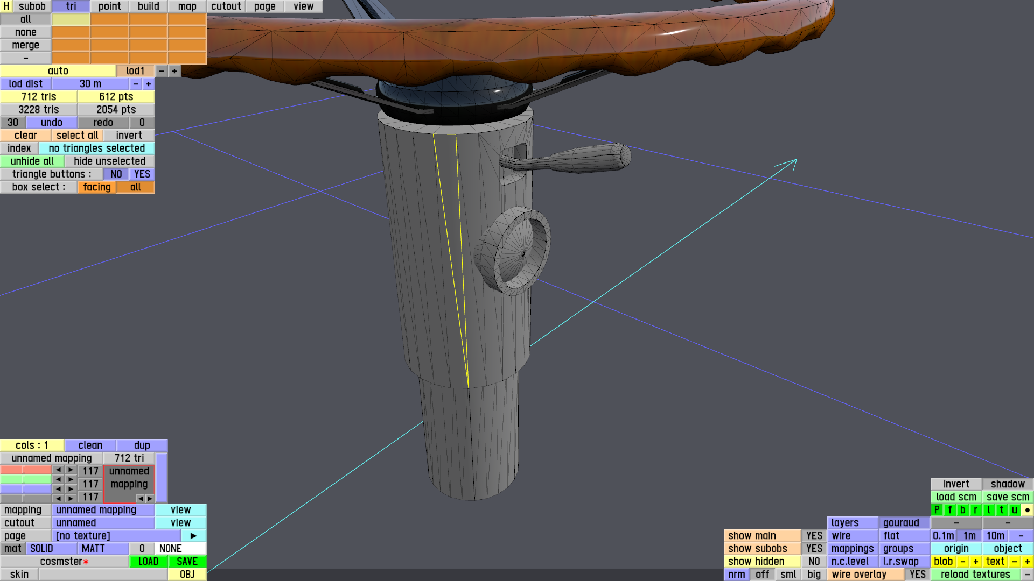This screenshot has width=1034, height=581.
Task: Switch to the cutout tab
Action: 226,6
